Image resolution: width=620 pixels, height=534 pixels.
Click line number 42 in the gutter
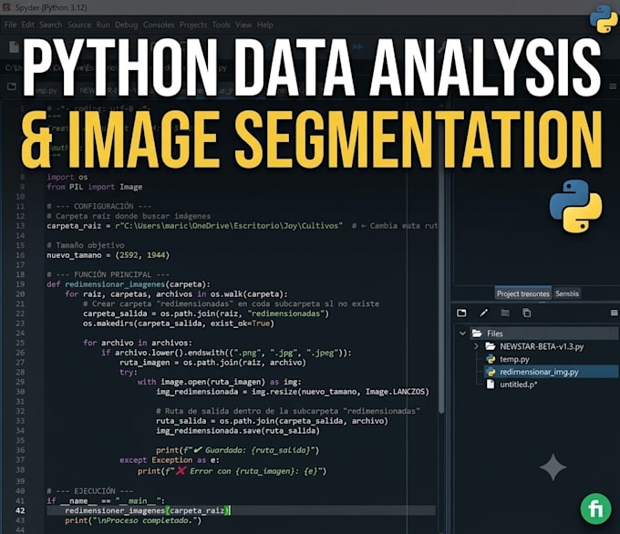(x=20, y=510)
